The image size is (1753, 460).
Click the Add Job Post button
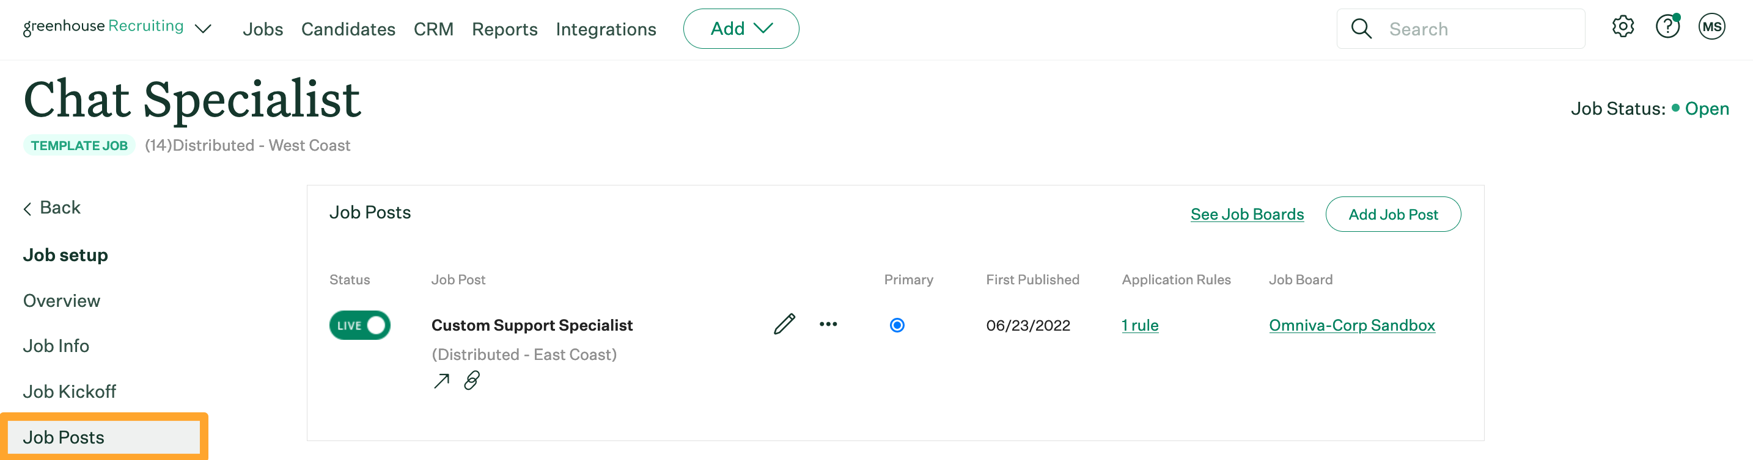tap(1393, 214)
